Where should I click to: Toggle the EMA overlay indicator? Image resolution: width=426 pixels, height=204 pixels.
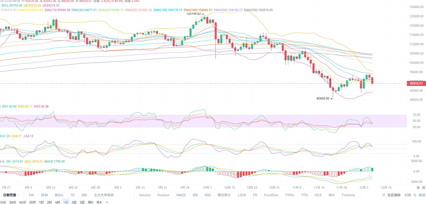[x=44, y=195]
